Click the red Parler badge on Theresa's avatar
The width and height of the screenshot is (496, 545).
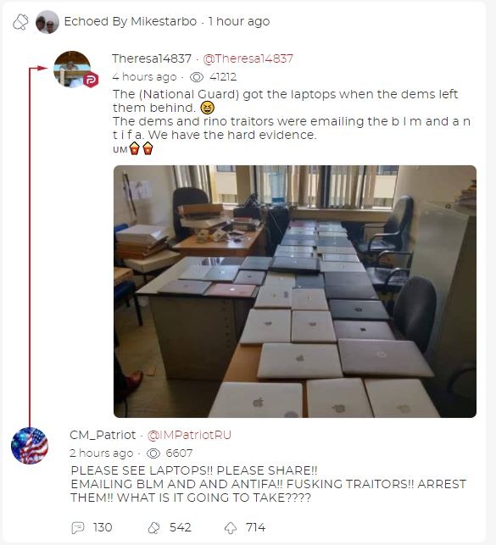point(91,80)
